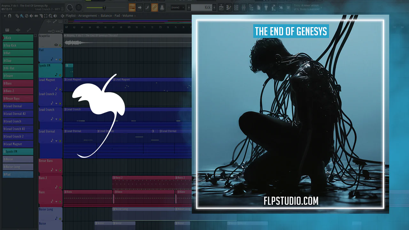Select the Hi-Hat pattern in the picker

pos(18,68)
